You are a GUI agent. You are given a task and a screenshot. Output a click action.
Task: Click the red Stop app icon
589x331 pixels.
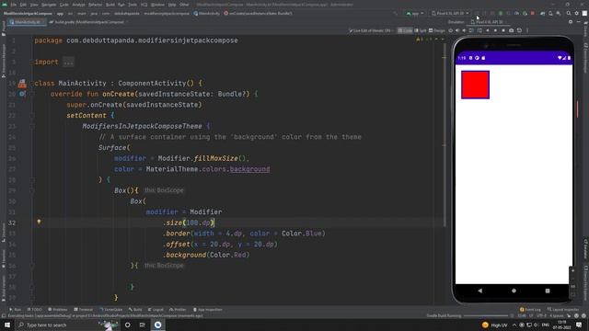(533, 13)
